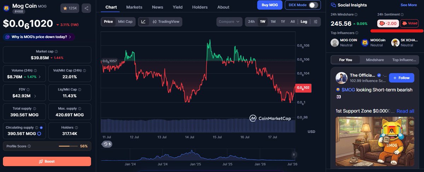Click the Boost button
The height and width of the screenshot is (172, 424).
tap(47, 161)
